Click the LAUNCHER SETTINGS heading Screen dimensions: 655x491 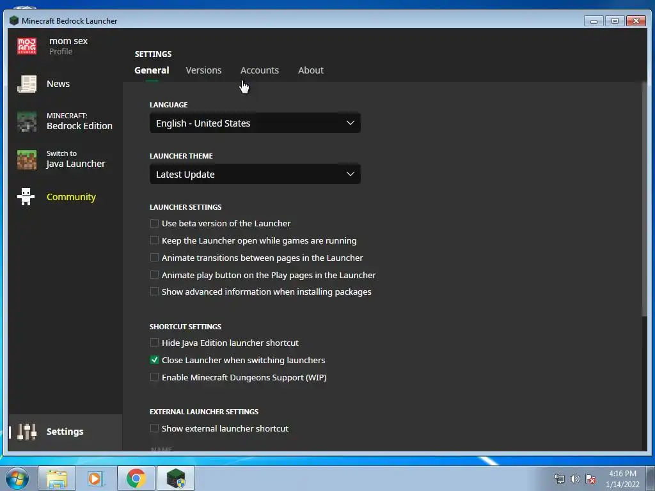(x=185, y=207)
